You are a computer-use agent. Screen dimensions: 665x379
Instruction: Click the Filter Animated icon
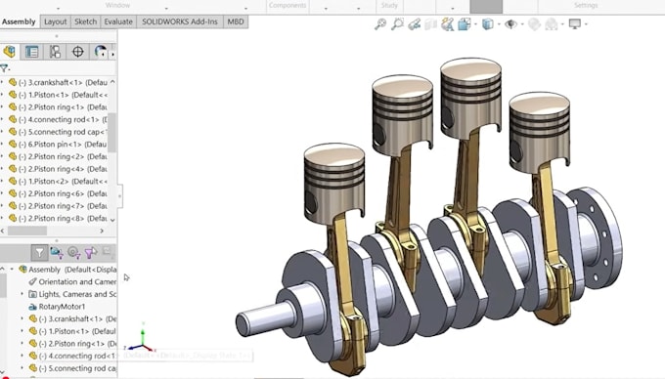click(x=57, y=253)
